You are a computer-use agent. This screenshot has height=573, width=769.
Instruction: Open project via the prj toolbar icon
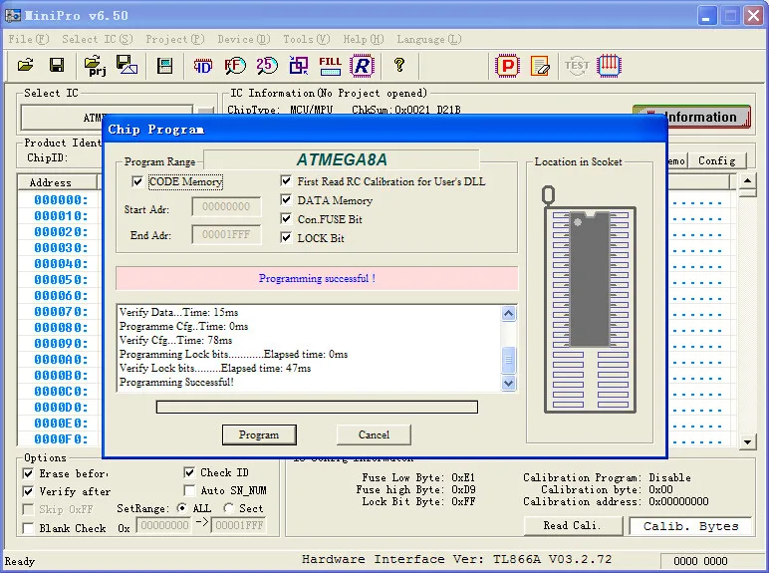coord(96,66)
